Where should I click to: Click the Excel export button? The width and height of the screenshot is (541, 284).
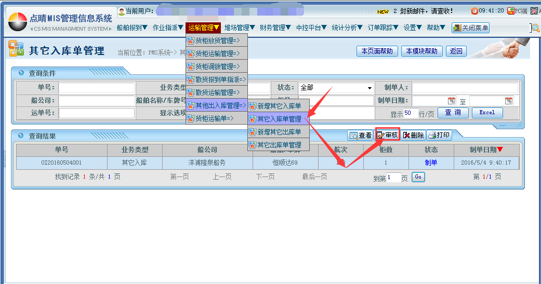coord(487,113)
